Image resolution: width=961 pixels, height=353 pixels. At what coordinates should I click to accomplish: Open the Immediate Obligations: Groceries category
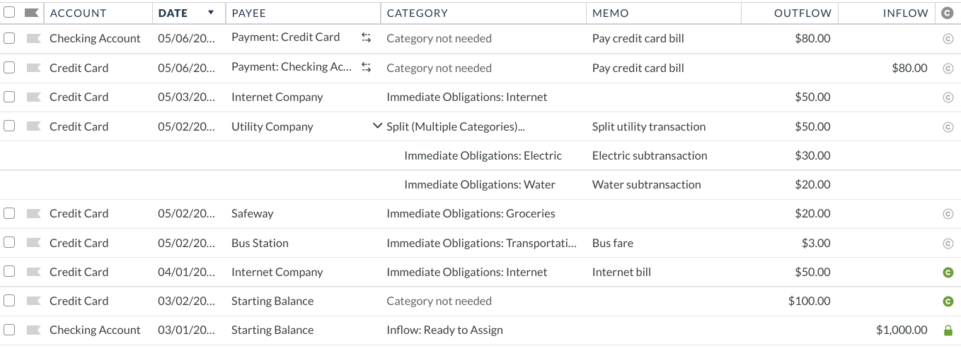click(471, 213)
